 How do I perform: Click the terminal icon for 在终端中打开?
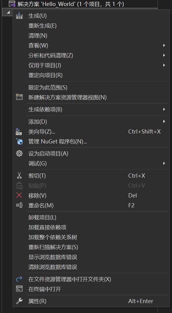coord(19,289)
